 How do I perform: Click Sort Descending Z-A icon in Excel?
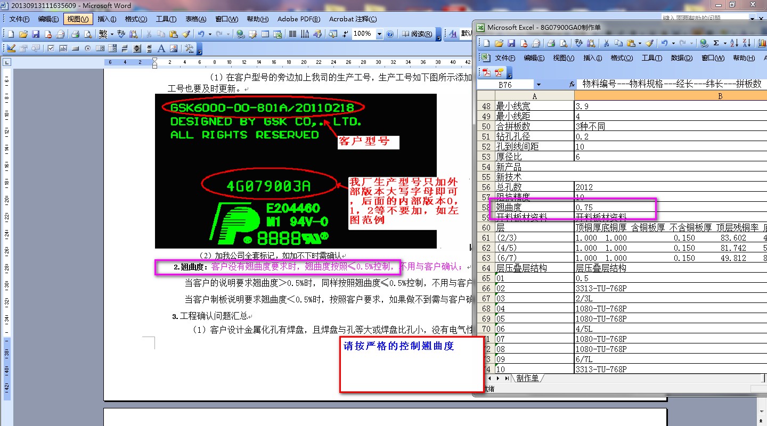(x=747, y=43)
